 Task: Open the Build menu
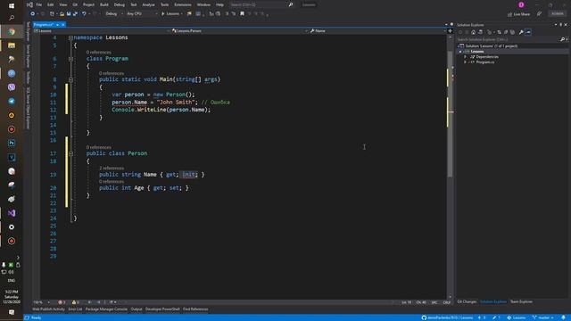104,4
